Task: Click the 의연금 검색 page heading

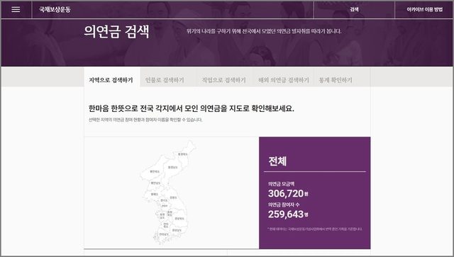Action: pyautogui.click(x=116, y=31)
